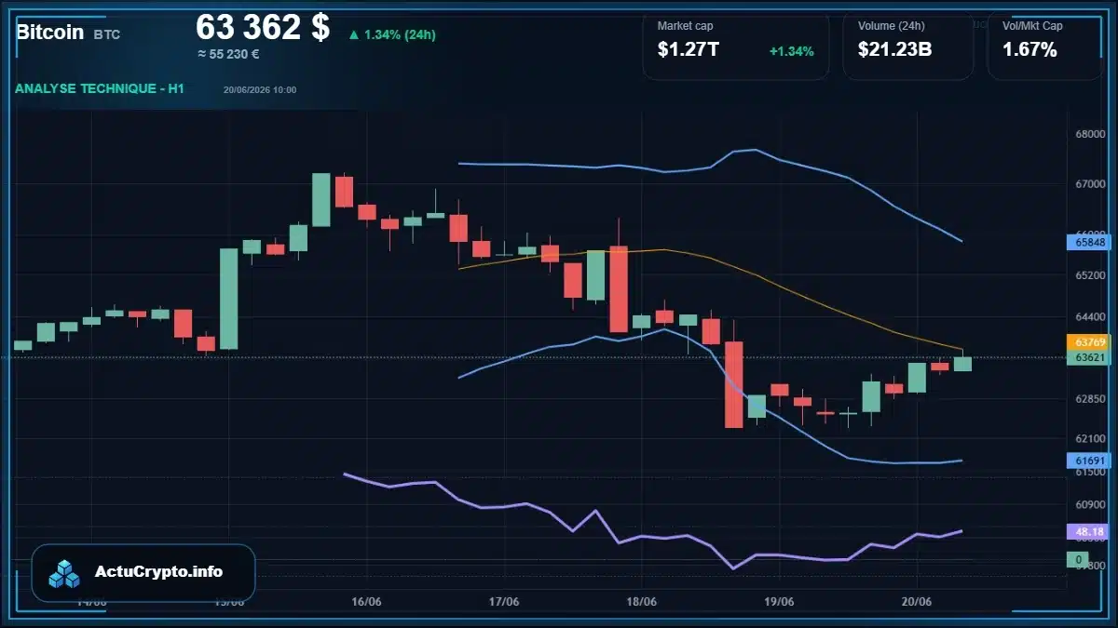Click the 16/06 date axis label

(367, 601)
